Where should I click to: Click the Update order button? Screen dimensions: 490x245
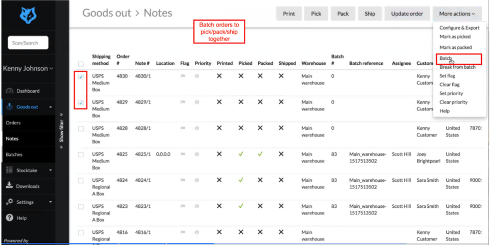[407, 14]
